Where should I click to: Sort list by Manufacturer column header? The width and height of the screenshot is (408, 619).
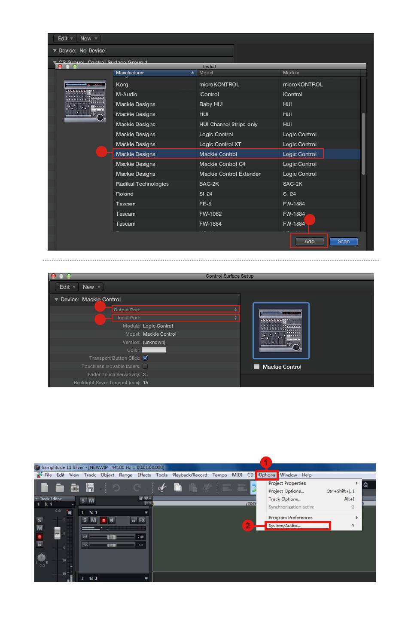155,73
